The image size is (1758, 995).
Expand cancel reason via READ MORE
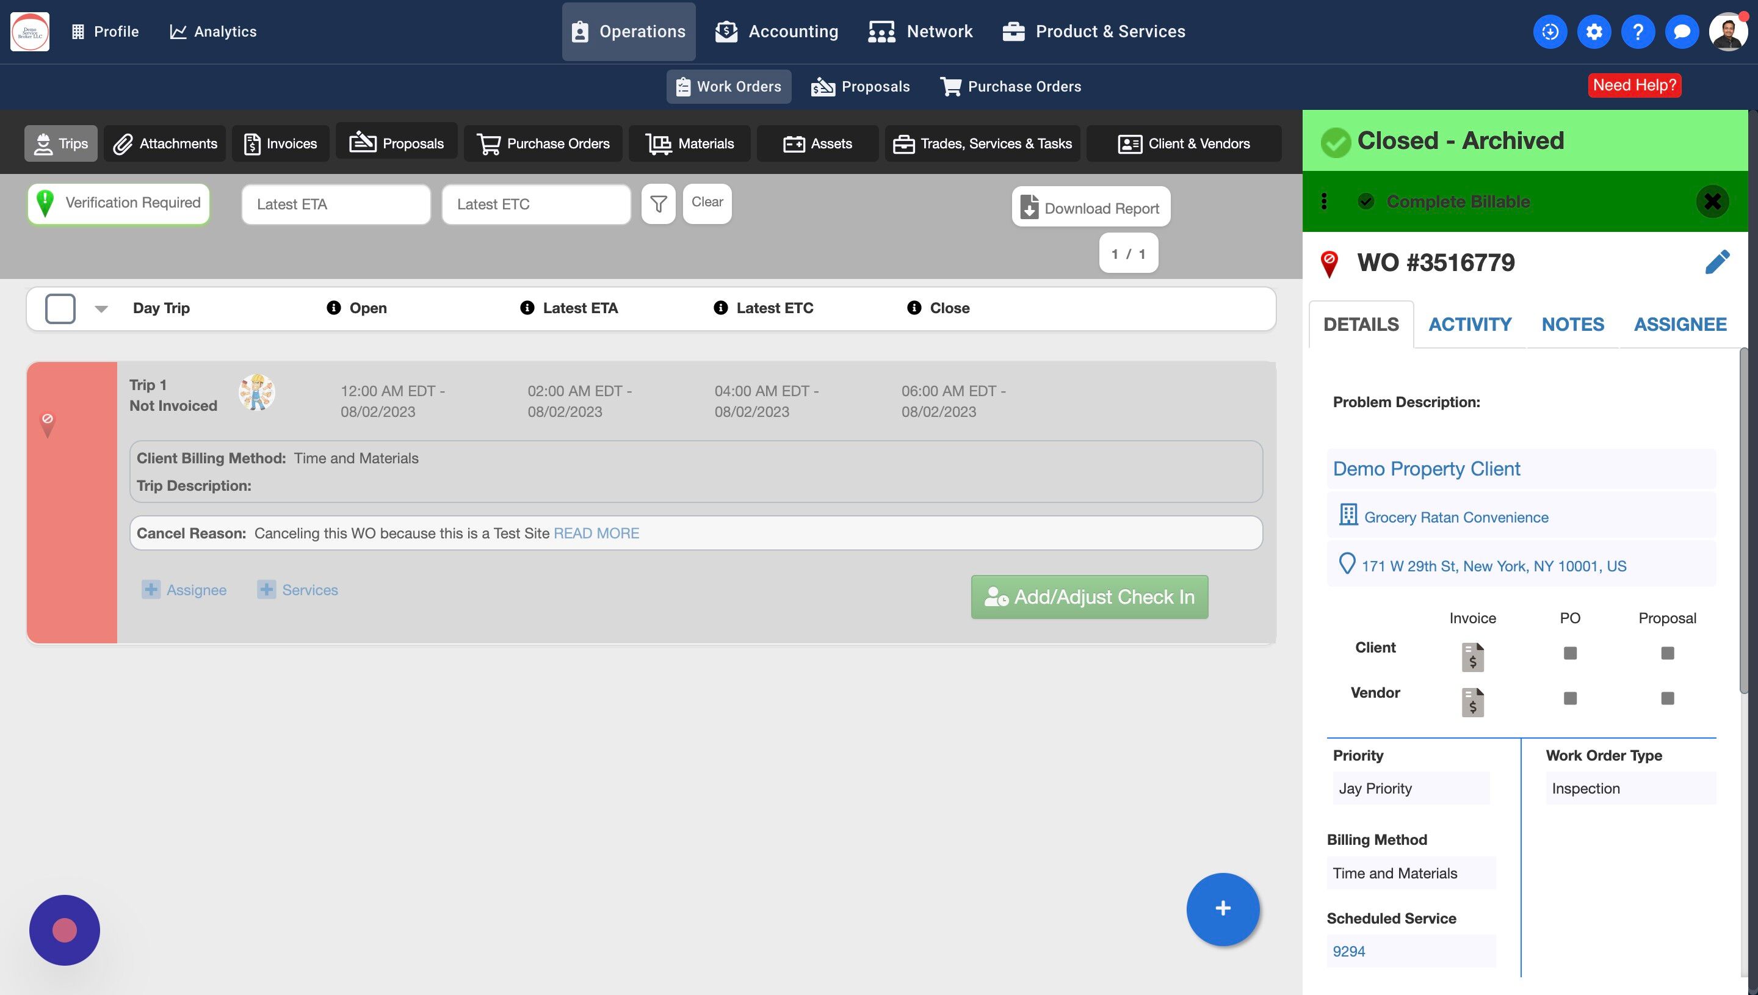tap(596, 533)
